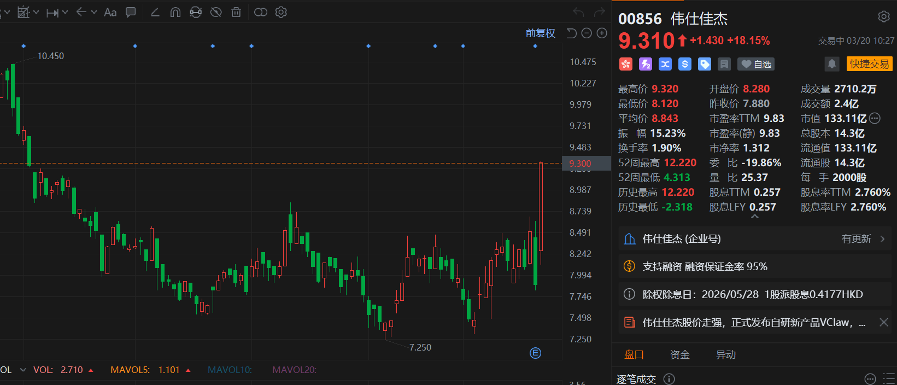
Task: Open the 前复权 adjustment dropdown
Action: coord(540,33)
